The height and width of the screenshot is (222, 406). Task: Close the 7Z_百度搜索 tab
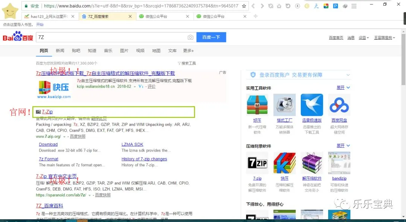tap(130, 16)
